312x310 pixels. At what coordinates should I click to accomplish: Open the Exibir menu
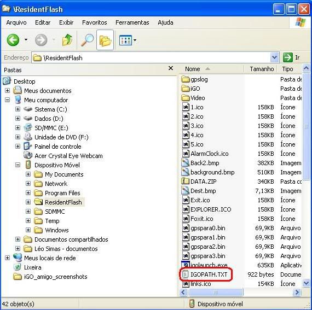pyautogui.click(x=66, y=22)
